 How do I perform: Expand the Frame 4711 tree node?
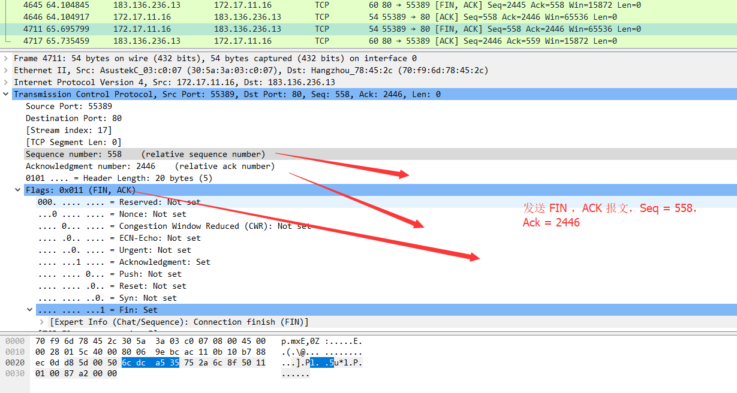pos(6,59)
